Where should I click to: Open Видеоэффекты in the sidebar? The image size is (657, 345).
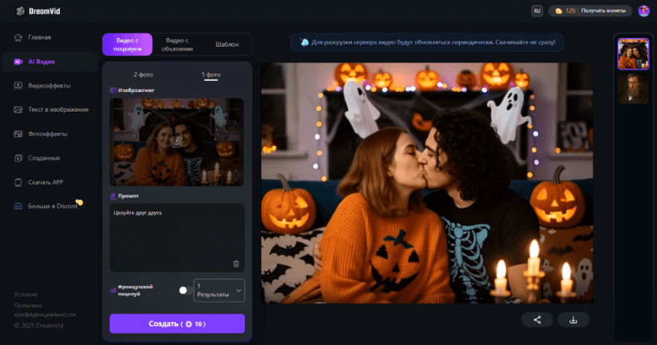pyautogui.click(x=49, y=85)
